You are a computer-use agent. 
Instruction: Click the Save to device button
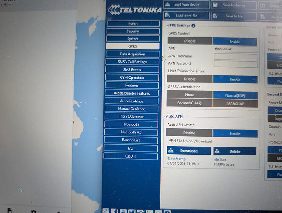point(234,5)
